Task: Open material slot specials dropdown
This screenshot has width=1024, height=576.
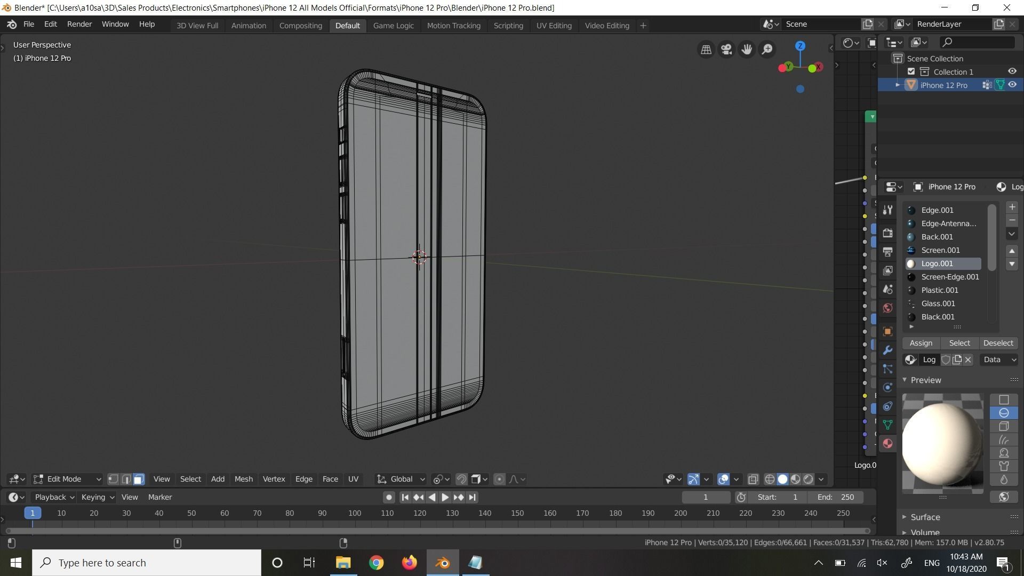Action: [1012, 234]
